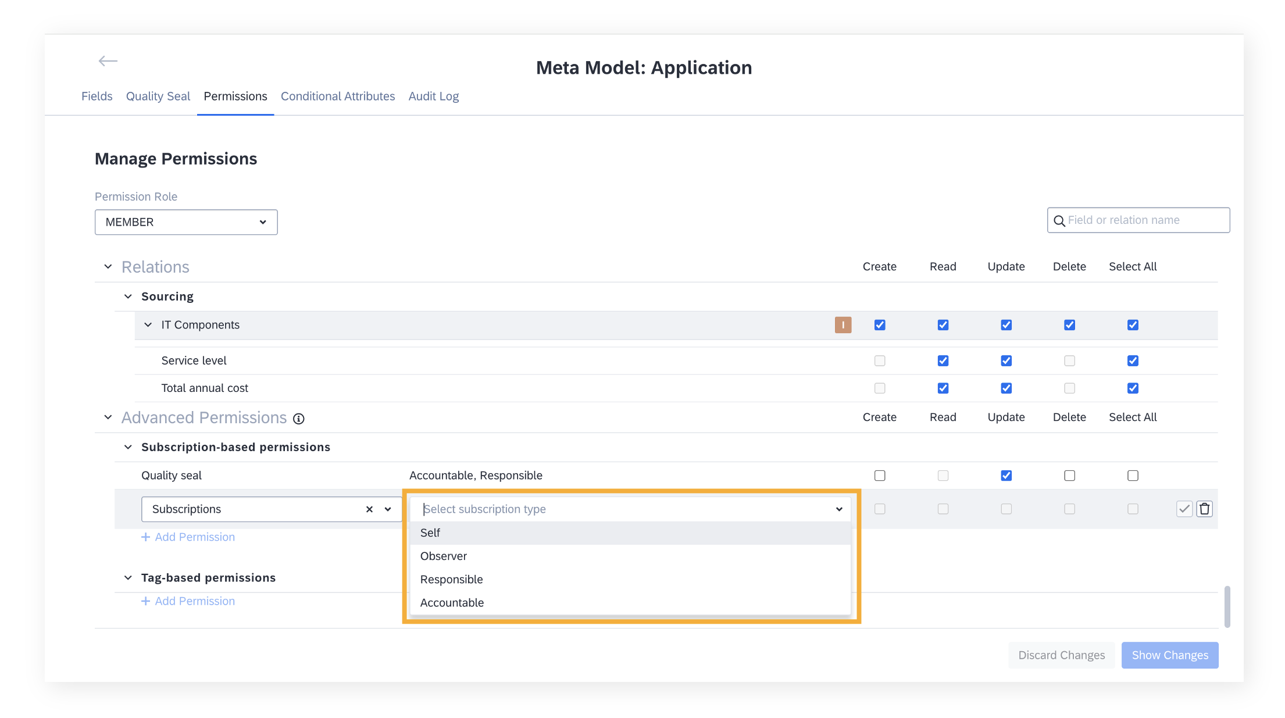This screenshot has width=1285, height=718.
Task: Collapse the Relations section
Action: [x=108, y=267]
